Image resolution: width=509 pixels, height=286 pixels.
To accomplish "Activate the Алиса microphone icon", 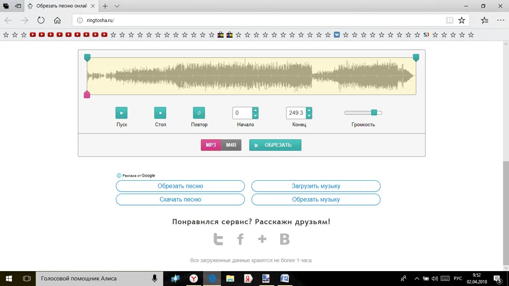I will [154, 279].
